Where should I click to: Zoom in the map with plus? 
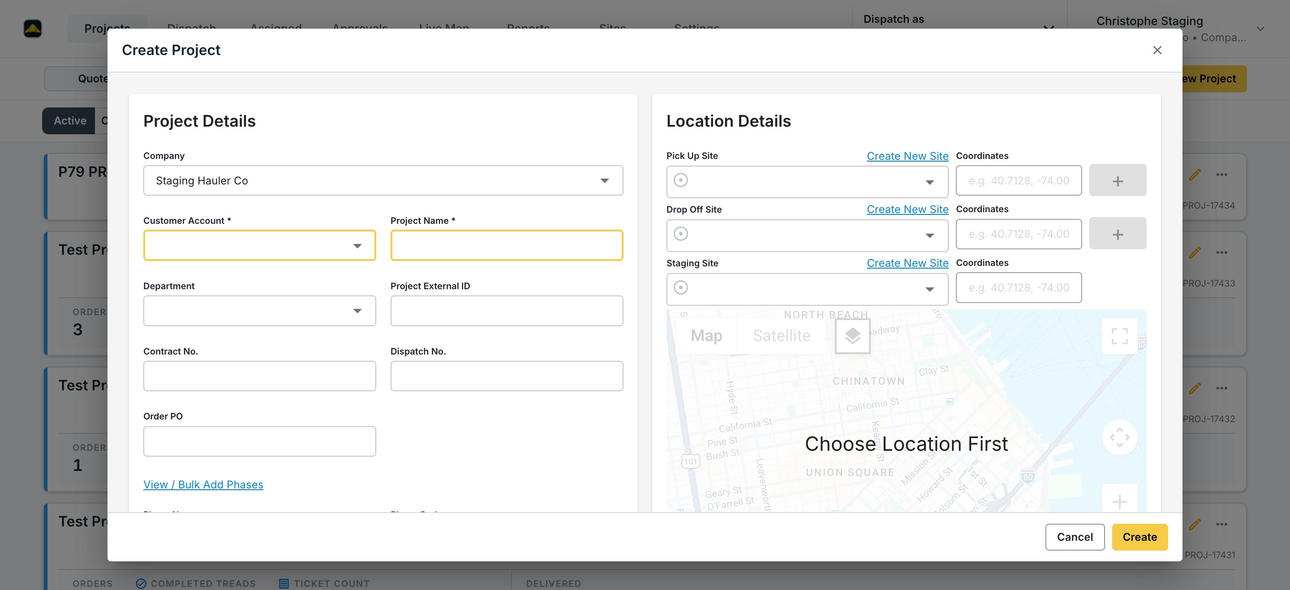click(1119, 501)
